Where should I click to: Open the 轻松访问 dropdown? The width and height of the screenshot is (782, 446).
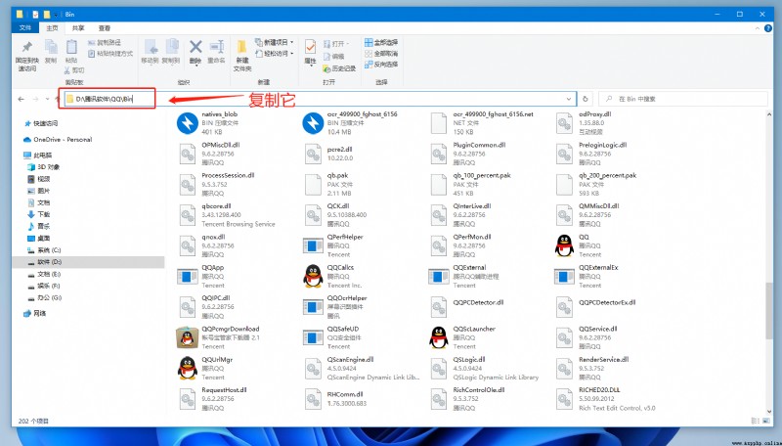click(275, 54)
